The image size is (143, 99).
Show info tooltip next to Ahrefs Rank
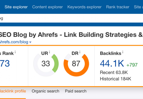(x=15, y=52)
